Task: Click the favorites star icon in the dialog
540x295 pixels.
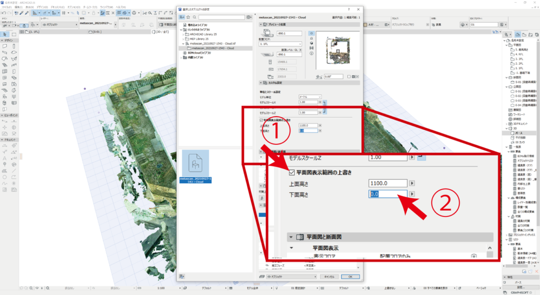Action: click(188, 17)
